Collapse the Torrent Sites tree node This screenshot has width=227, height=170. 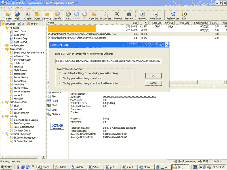[3, 49]
